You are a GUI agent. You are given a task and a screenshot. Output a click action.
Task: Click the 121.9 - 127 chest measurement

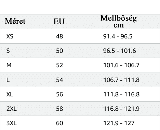119,123
